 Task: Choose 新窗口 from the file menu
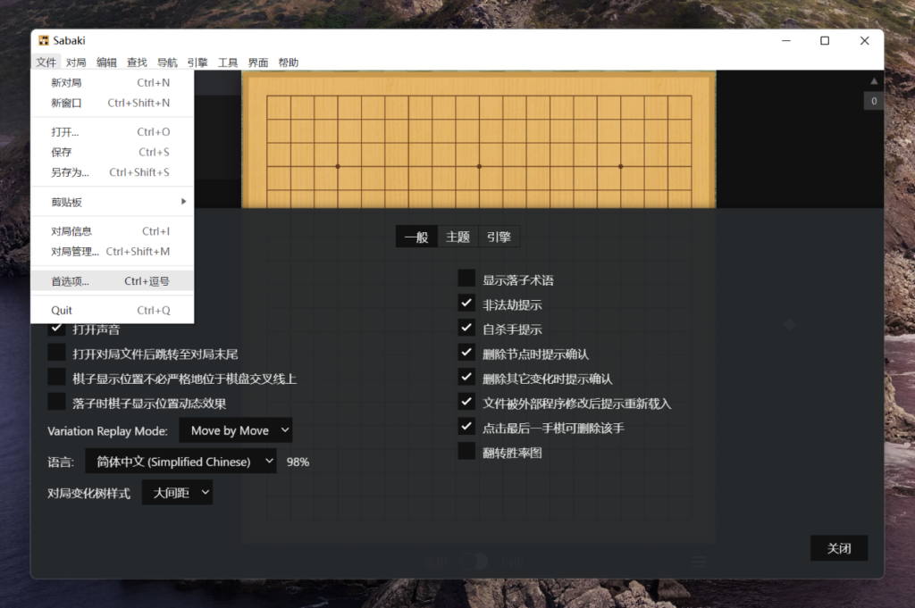112,104
